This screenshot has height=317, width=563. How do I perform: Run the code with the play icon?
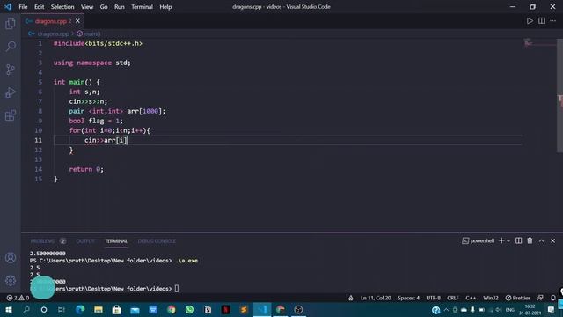tap(530, 21)
